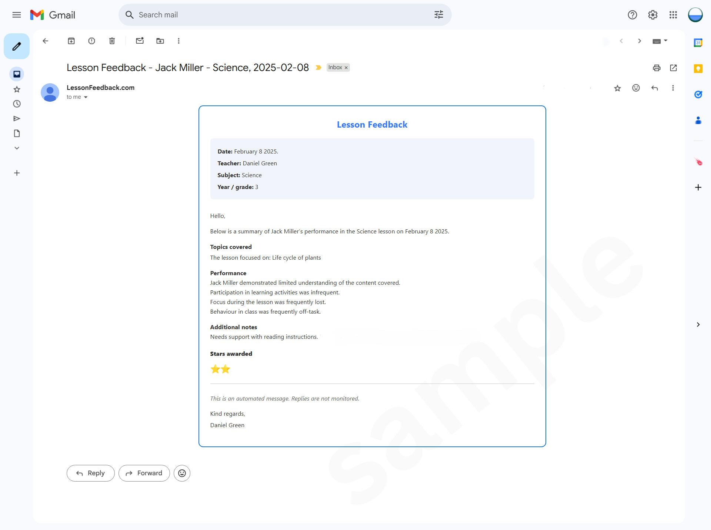Screen dimensions: 711x530
Task: Open Snoozed in the sidebar
Action: 17,104
